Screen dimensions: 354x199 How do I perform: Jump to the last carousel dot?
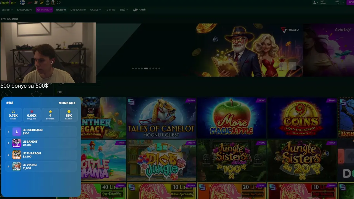[x=159, y=68]
